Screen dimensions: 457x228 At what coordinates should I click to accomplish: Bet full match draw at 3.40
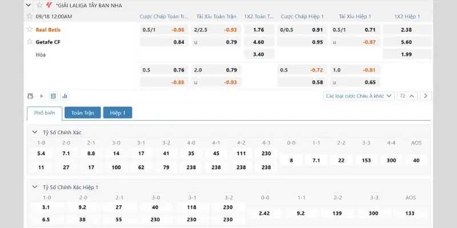coord(259,54)
